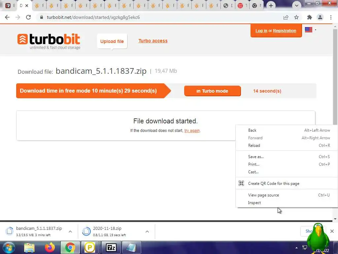Click the 19,47 Mb file size text
This screenshot has width=338, height=254.
click(x=166, y=71)
